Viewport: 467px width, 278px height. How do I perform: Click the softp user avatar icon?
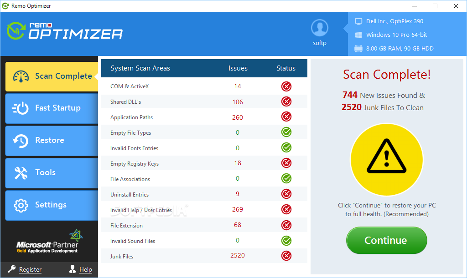pos(320,28)
